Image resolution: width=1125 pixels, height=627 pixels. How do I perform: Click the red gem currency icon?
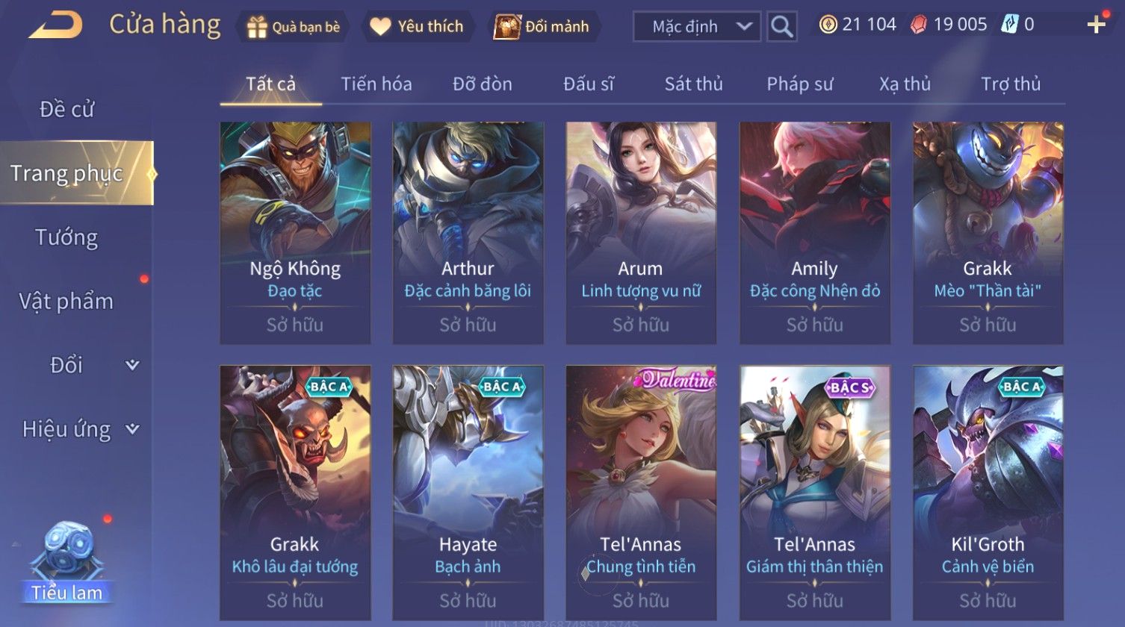[919, 25]
